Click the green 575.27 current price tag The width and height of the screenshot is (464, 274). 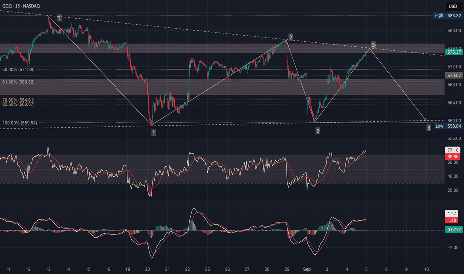[x=454, y=52]
